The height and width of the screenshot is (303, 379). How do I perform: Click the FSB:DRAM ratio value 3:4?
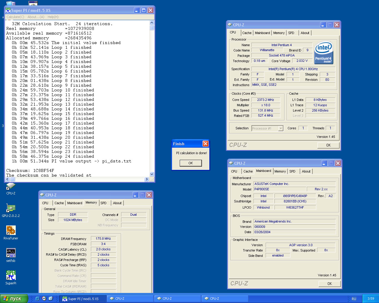tap(103, 244)
